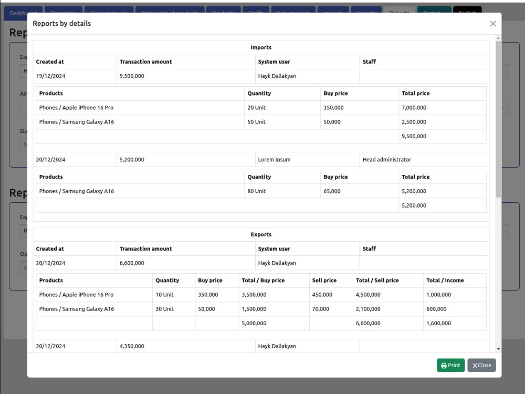The width and height of the screenshot is (525, 394).
Task: Click total buy price sum 5,000,000
Action: click(254, 323)
